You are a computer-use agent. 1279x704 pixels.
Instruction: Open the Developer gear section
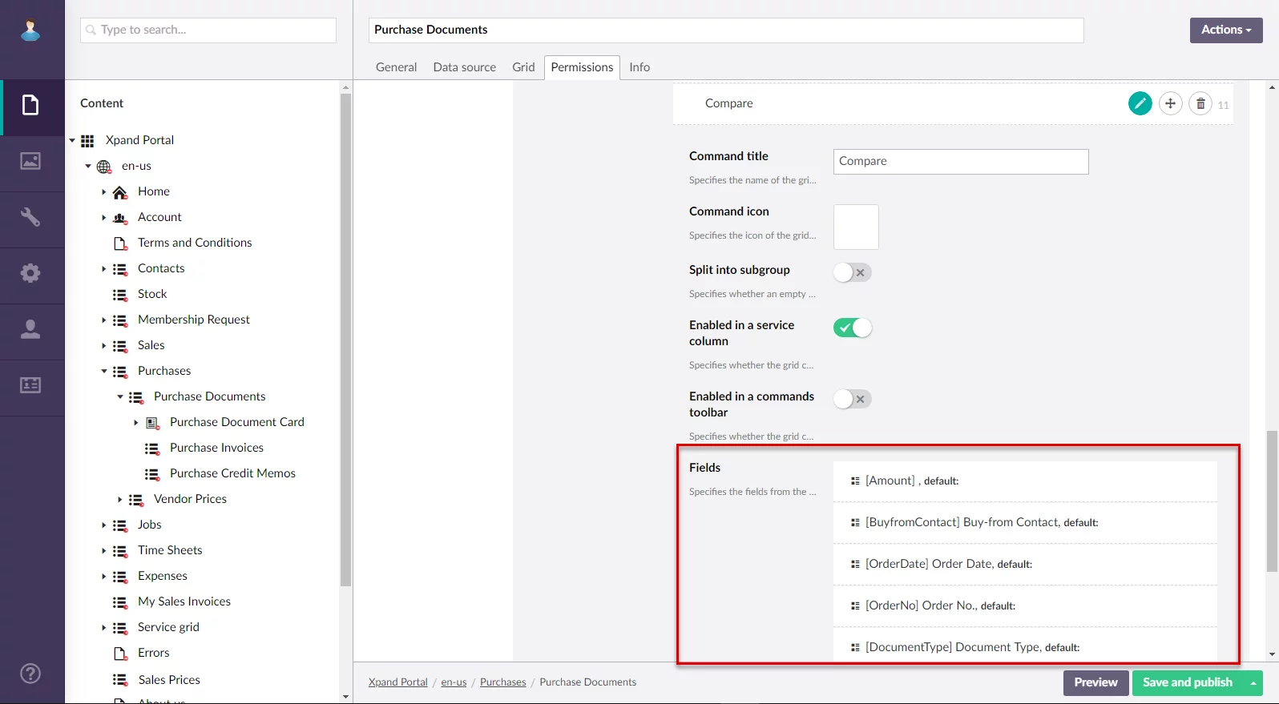coord(30,273)
